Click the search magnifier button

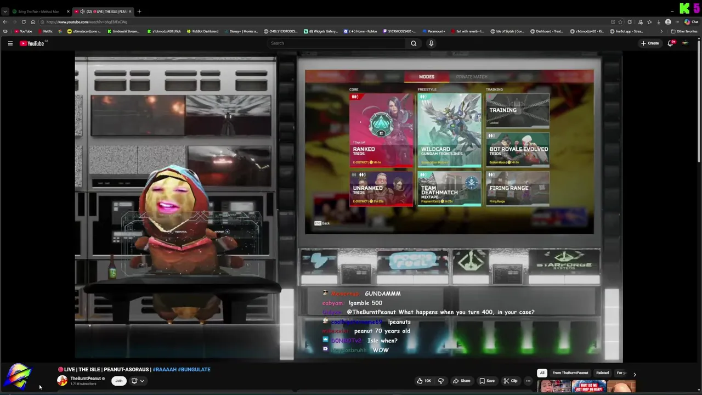pyautogui.click(x=414, y=43)
